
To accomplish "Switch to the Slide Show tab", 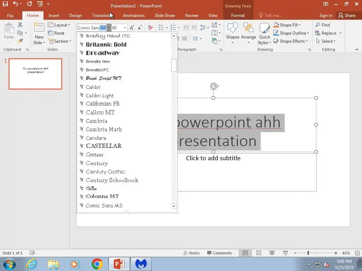I will point(165,16).
